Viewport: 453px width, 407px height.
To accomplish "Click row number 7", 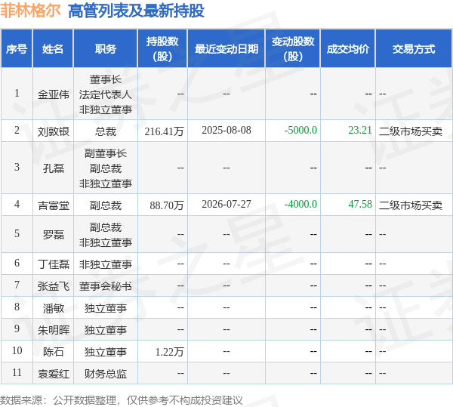I will 17,285.
